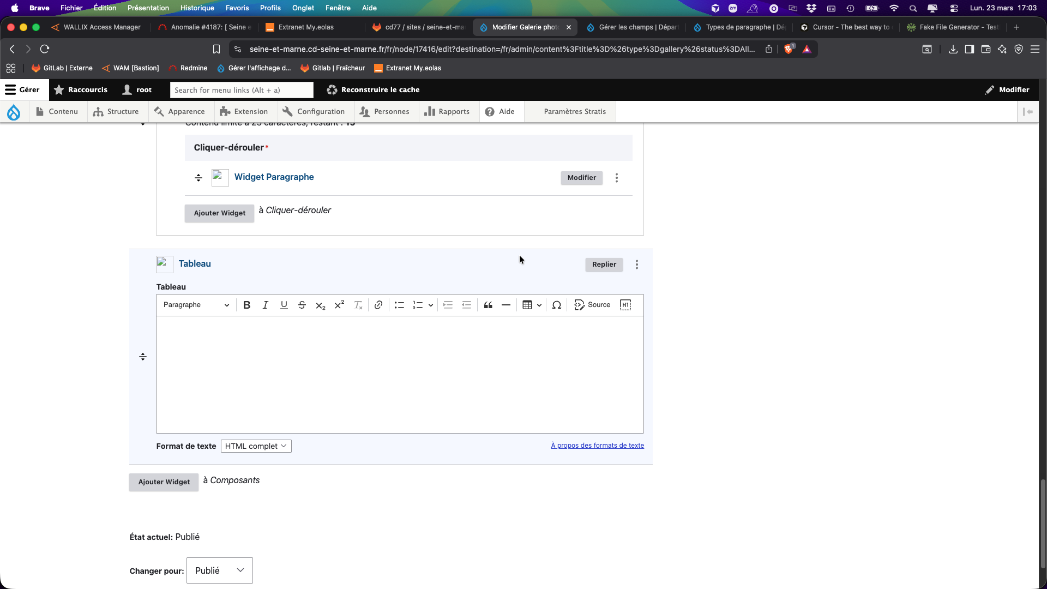Toggle Source editing mode
This screenshot has width=1047, height=589.
pyautogui.click(x=592, y=305)
